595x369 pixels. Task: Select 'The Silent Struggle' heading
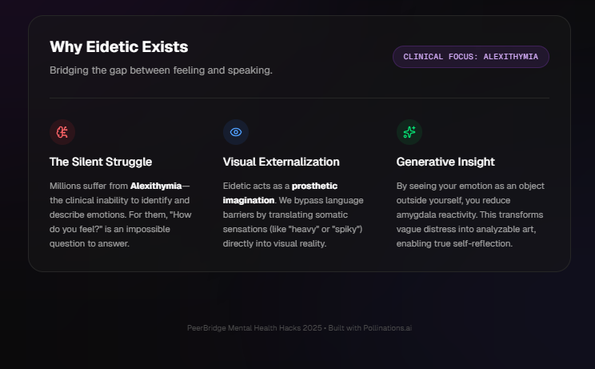point(101,162)
